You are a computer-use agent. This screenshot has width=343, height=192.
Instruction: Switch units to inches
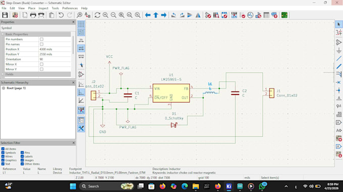[x=81, y=40]
